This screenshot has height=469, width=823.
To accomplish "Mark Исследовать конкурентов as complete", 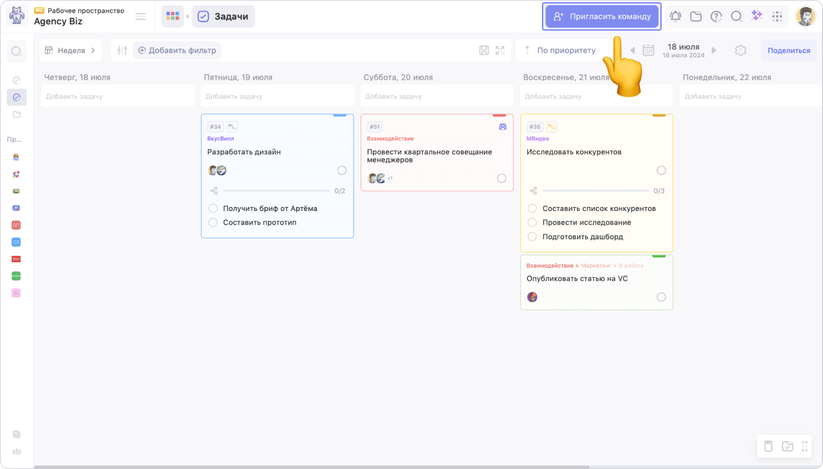I will pos(661,170).
